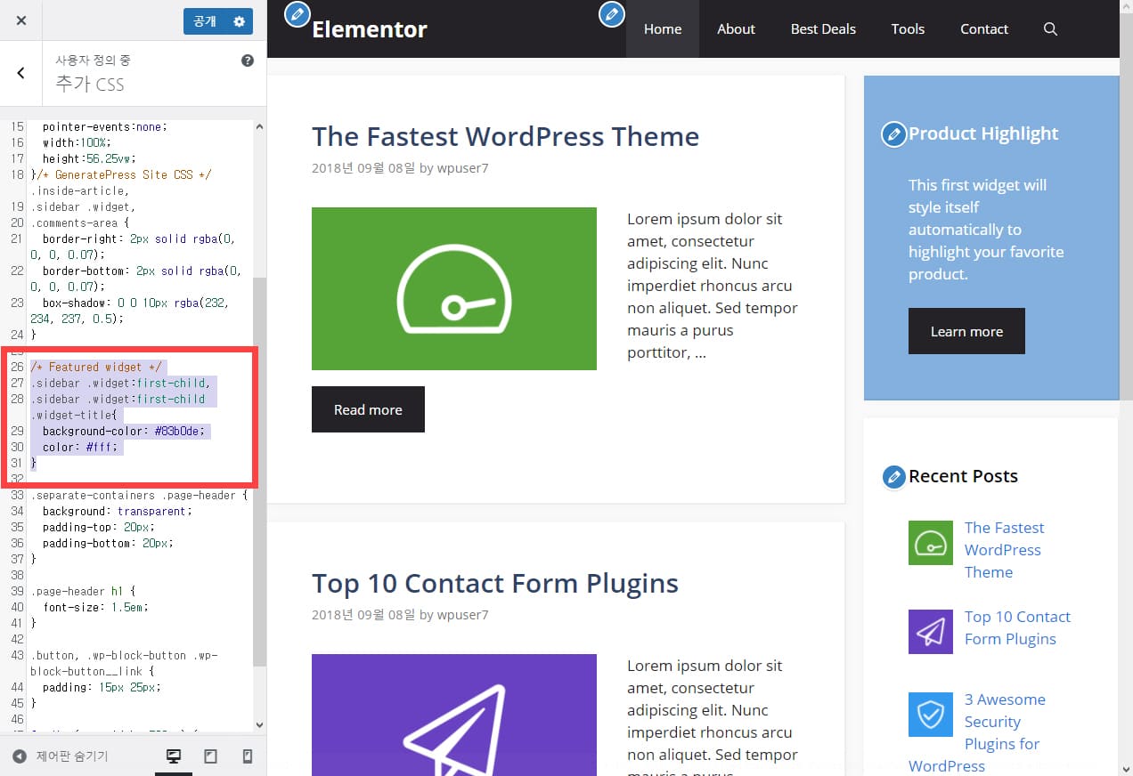Click edit pencil next to Elementor site title
This screenshot has width=1133, height=776.
298,14
